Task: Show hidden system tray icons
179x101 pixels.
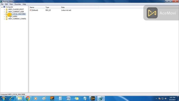Action: click(x=156, y=98)
